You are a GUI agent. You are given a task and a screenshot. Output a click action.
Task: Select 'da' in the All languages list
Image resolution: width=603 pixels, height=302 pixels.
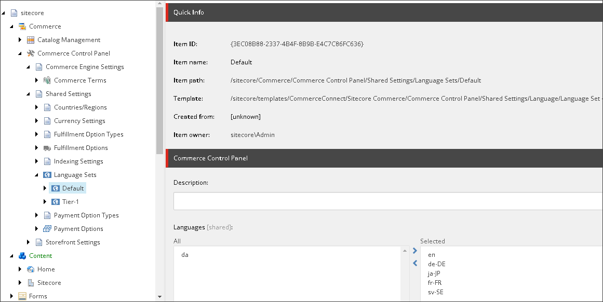185,255
